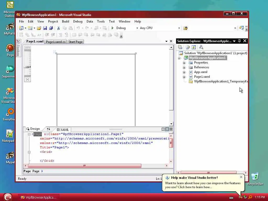Click the Paste icon in the toolbar
Screen dimensions: 268x201
(x=71, y=28)
